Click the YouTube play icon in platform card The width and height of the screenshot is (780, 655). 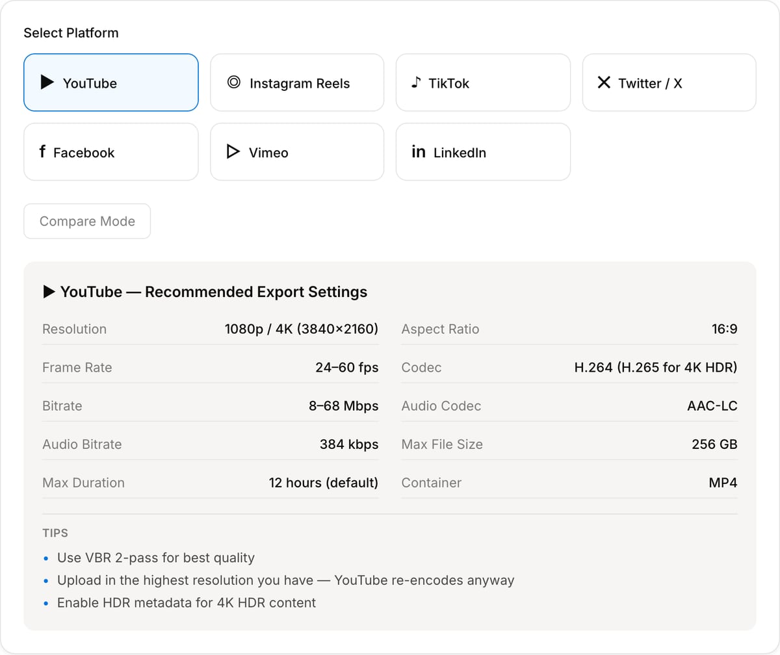click(47, 83)
